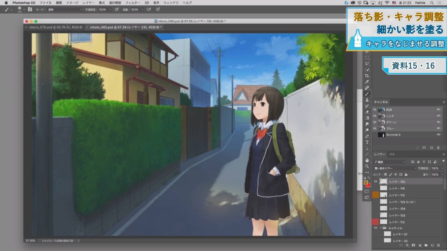Screen dimensions: 447x251
Task: Select the Path Selection tool
Action: coord(367,148)
